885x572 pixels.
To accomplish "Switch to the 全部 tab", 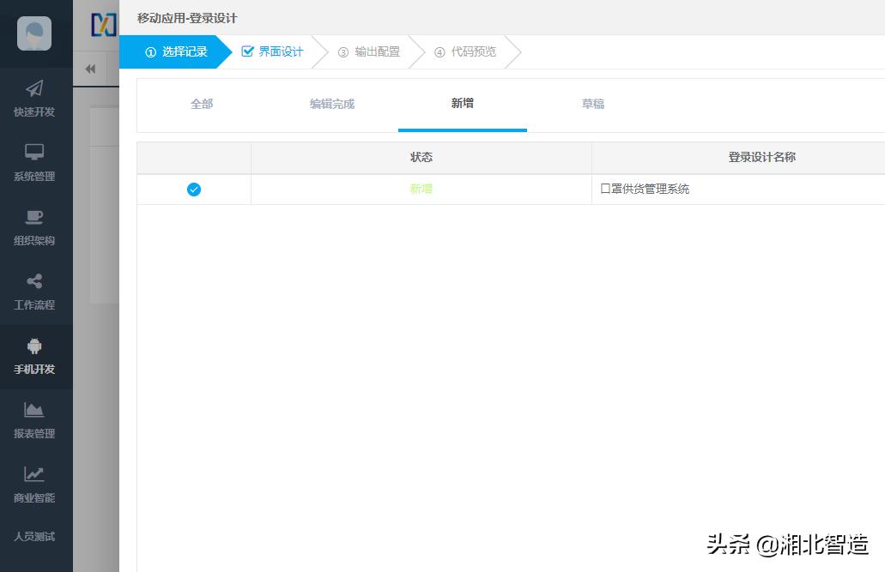I will pyautogui.click(x=201, y=103).
